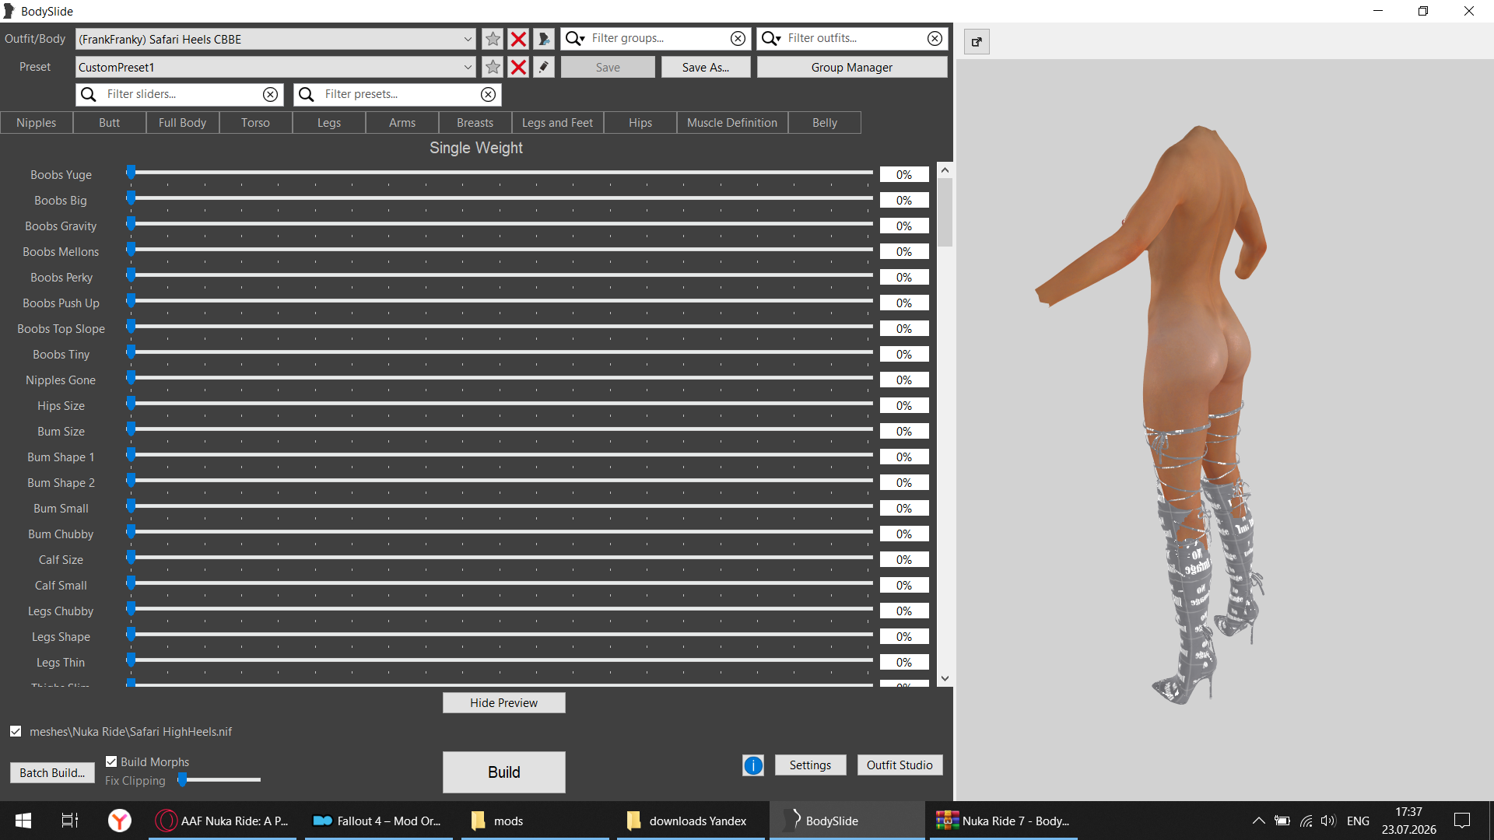The width and height of the screenshot is (1494, 840).
Task: Switch input language from ENG
Action: (x=1358, y=821)
